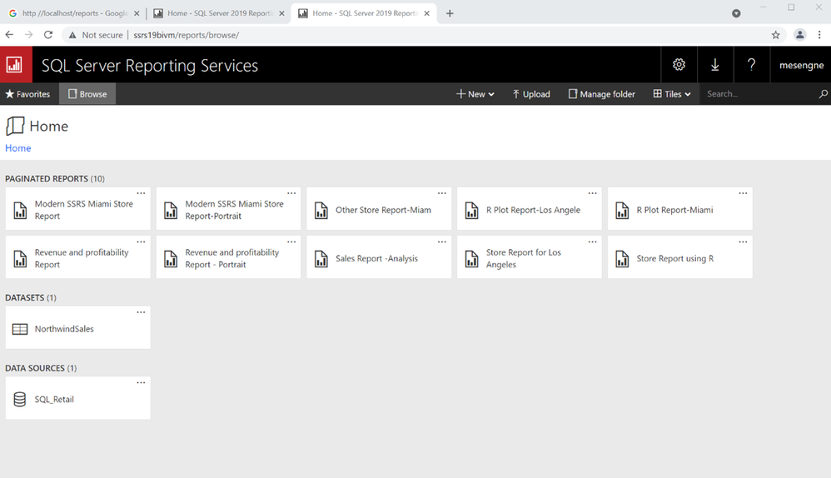This screenshot has height=478, width=831.
Task: Click the SQL_Retail data source icon
Action: coord(20,400)
